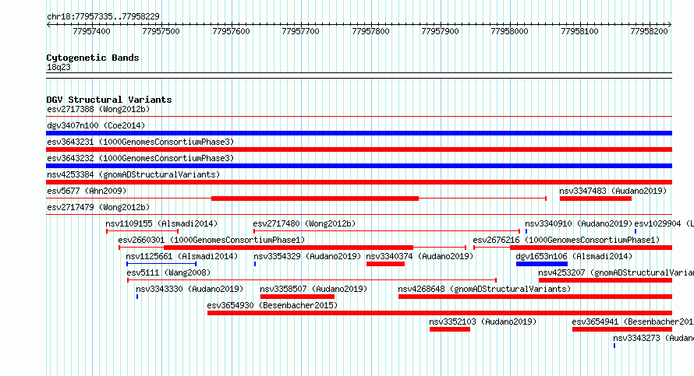Open esv2717479 (Wong2012b) label

tap(98, 207)
